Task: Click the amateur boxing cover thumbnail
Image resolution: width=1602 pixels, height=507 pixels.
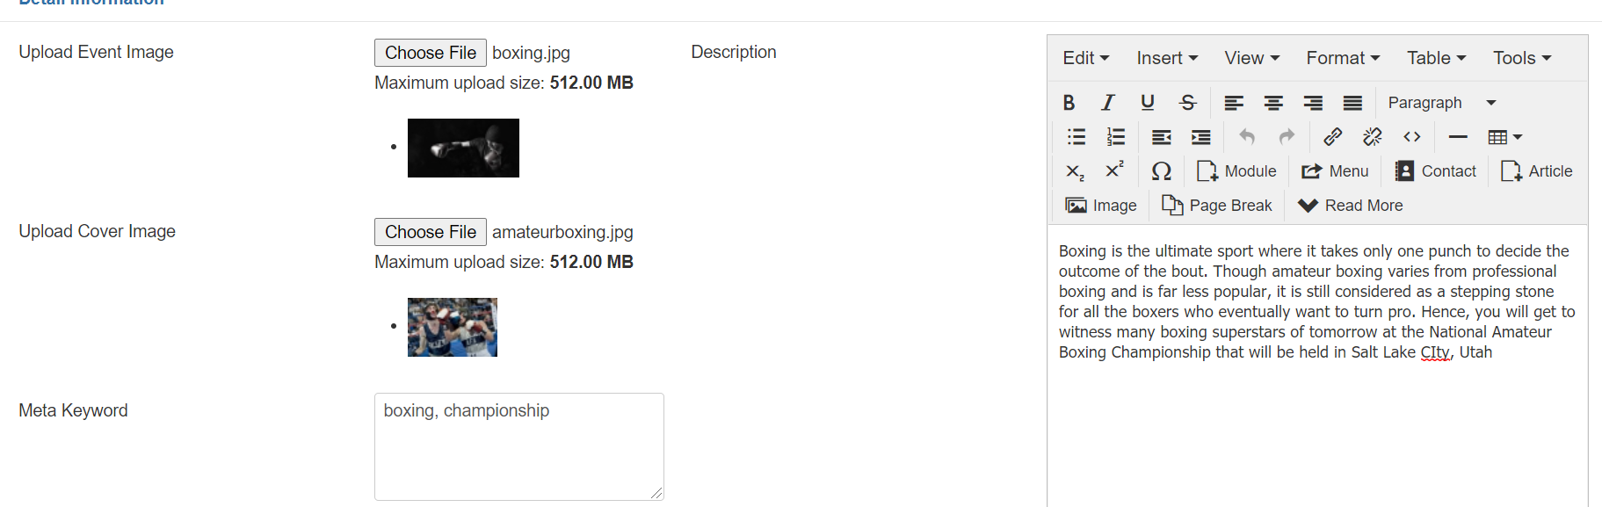Action: click(453, 327)
